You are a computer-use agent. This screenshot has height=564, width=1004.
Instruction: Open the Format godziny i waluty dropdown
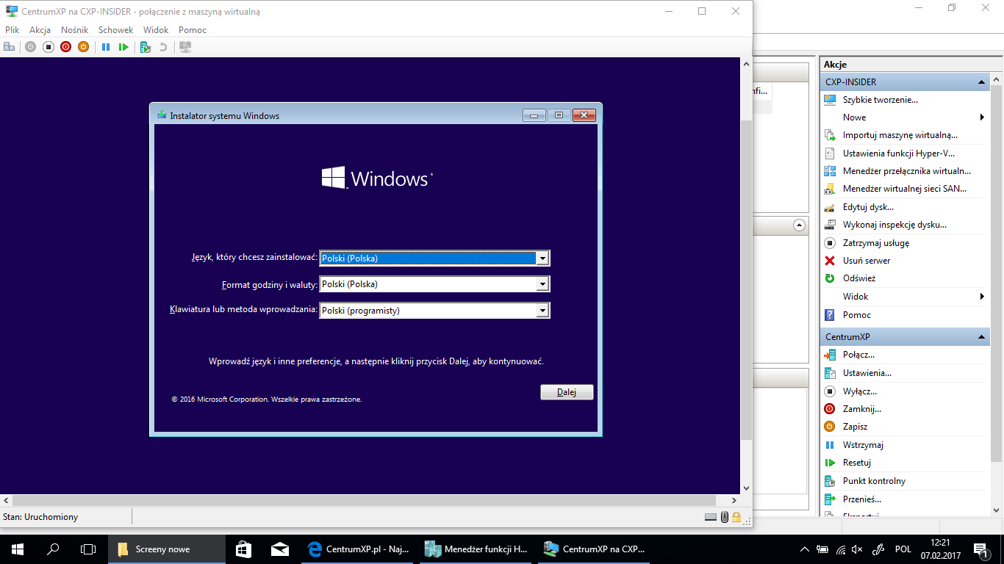(x=542, y=284)
